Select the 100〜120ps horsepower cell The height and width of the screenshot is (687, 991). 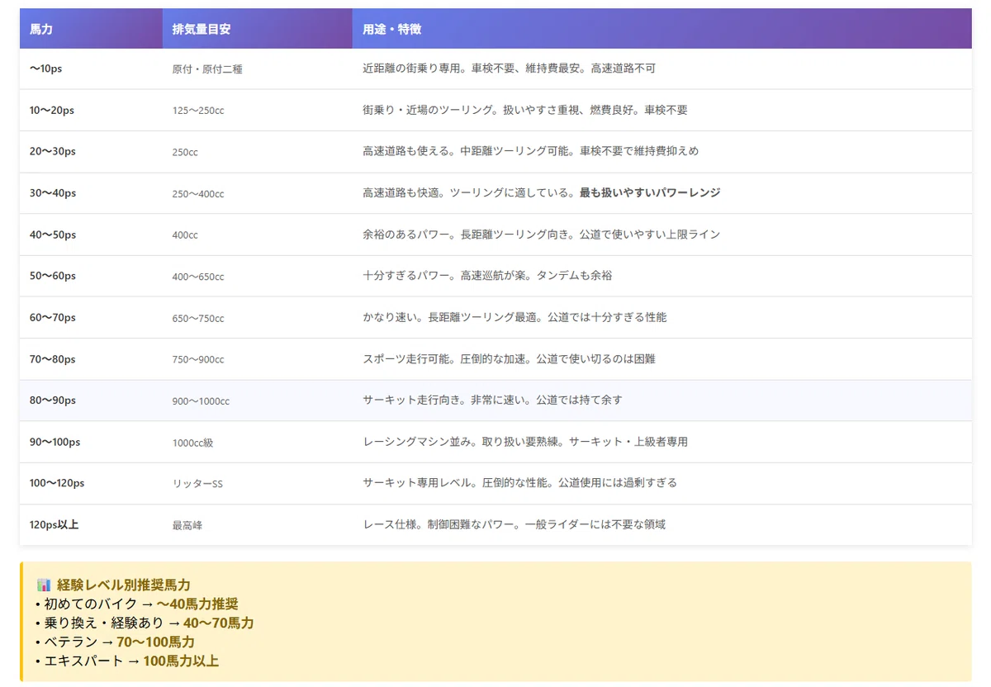pyautogui.click(x=91, y=484)
